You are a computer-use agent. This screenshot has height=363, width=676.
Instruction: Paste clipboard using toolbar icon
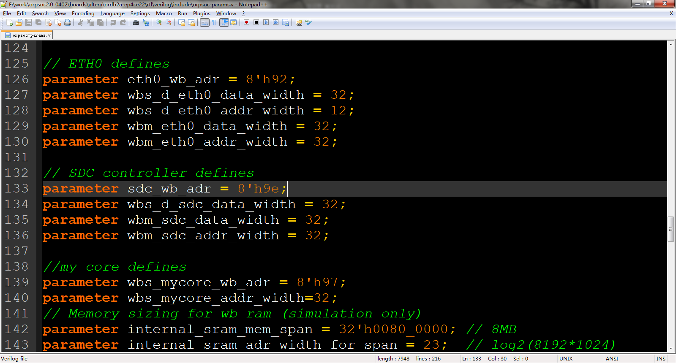pos(100,23)
